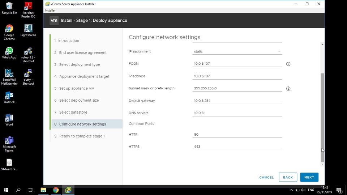Click the NEXT button
347x195 pixels.
[309, 177]
